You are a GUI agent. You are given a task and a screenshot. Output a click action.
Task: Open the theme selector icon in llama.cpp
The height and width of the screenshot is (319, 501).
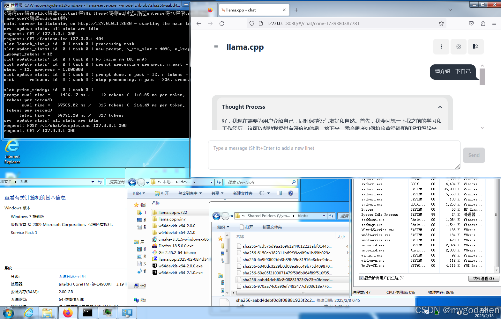coord(475,47)
